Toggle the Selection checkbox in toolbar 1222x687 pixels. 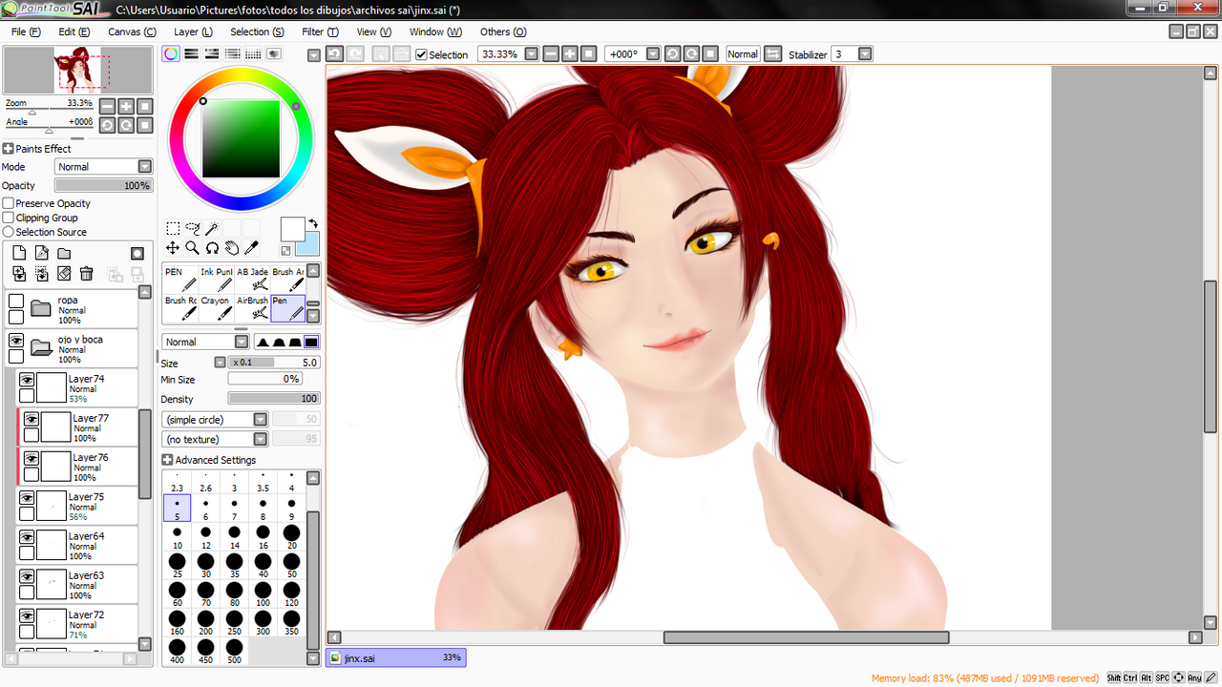pos(421,54)
